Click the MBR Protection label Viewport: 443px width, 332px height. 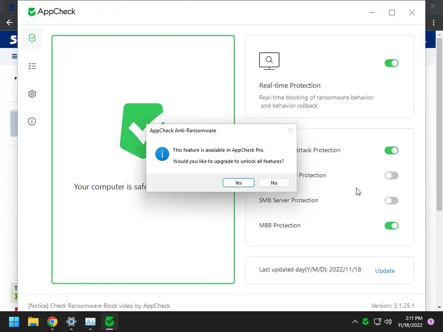[280, 225]
